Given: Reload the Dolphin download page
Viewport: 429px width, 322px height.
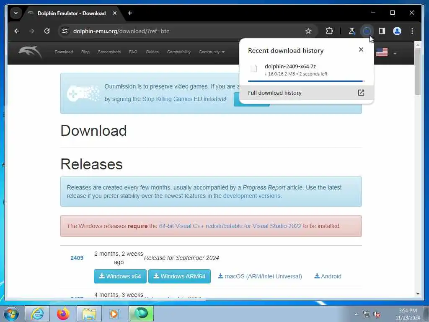Looking at the screenshot, I should pyautogui.click(x=47, y=31).
